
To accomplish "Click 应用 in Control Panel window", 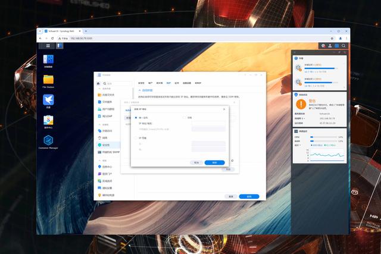I will tap(249, 196).
